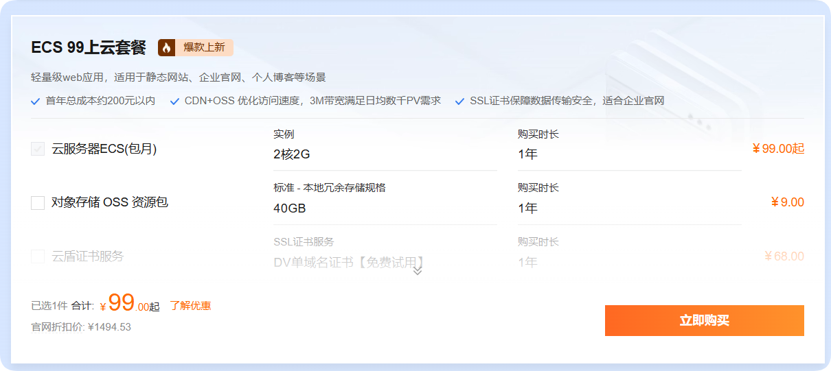Click the SSL证书服务 label
This screenshot has height=371, width=831.
pyautogui.click(x=304, y=242)
